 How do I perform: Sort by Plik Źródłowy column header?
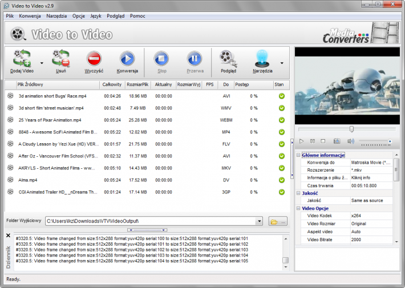coord(58,84)
